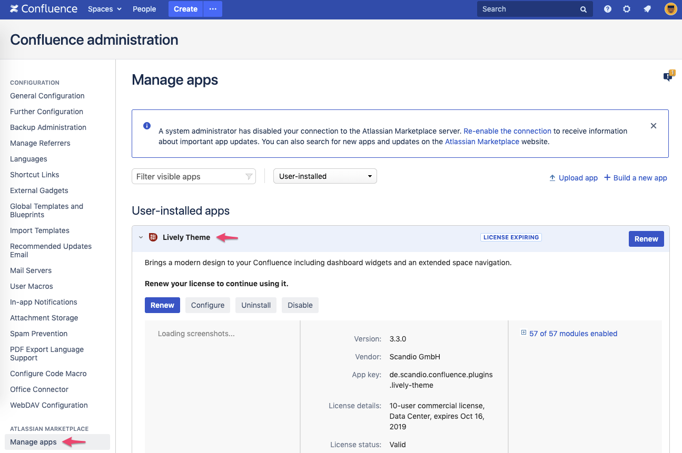The image size is (682, 453).
Task: Open Backup Administration in sidebar
Action: click(48, 127)
